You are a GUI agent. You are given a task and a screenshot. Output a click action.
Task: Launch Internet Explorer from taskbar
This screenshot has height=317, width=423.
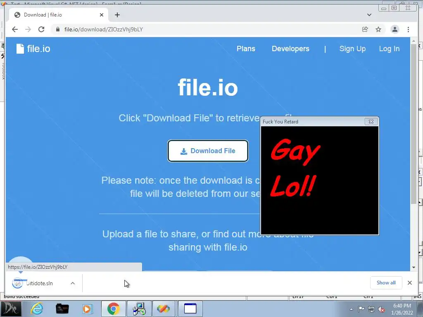[x=36, y=309]
